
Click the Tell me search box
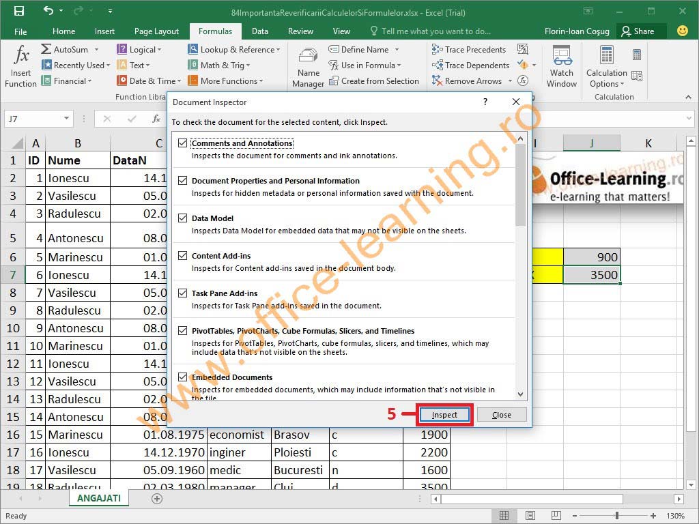(431, 31)
